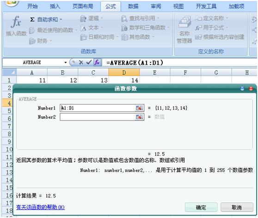Expand the AutoSum (自动求和) dropdown
This screenshot has width=258, height=218.
pos(61,19)
